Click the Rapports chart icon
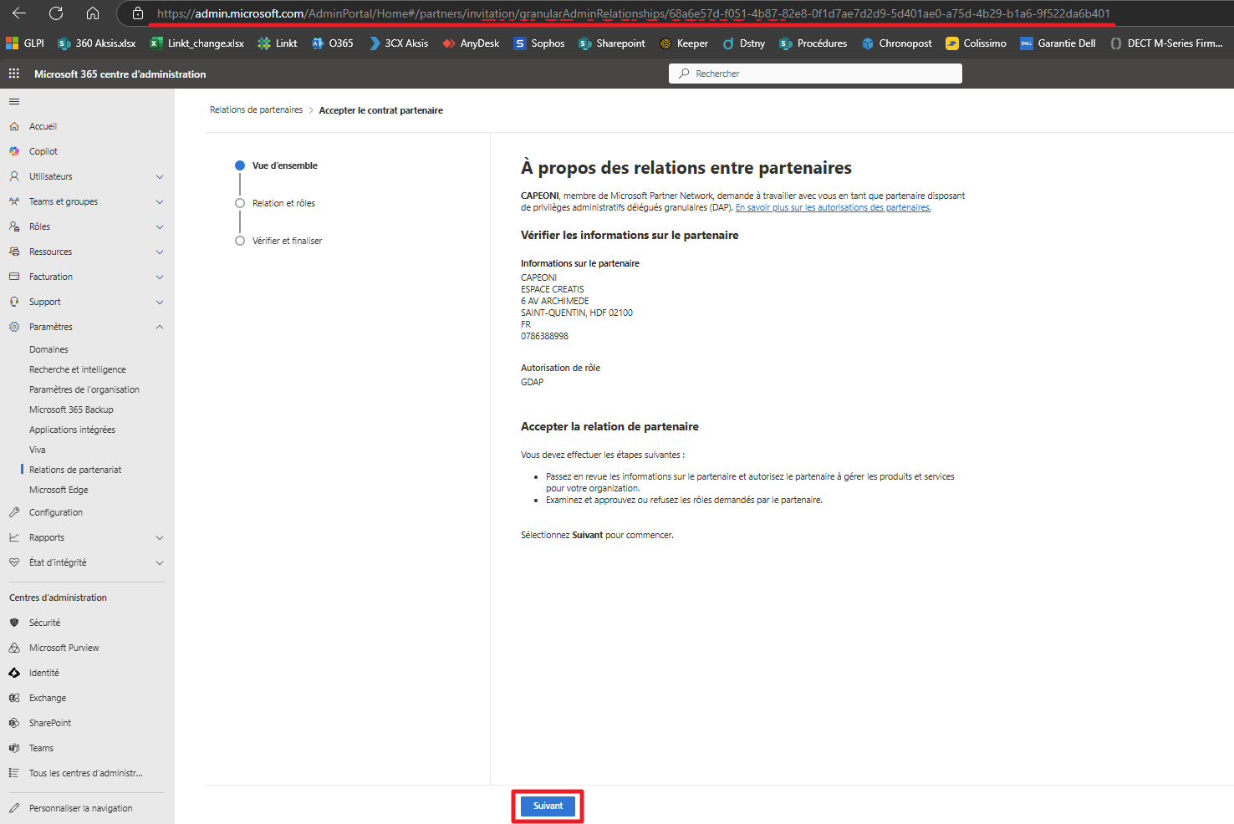1234x824 pixels. coord(14,537)
